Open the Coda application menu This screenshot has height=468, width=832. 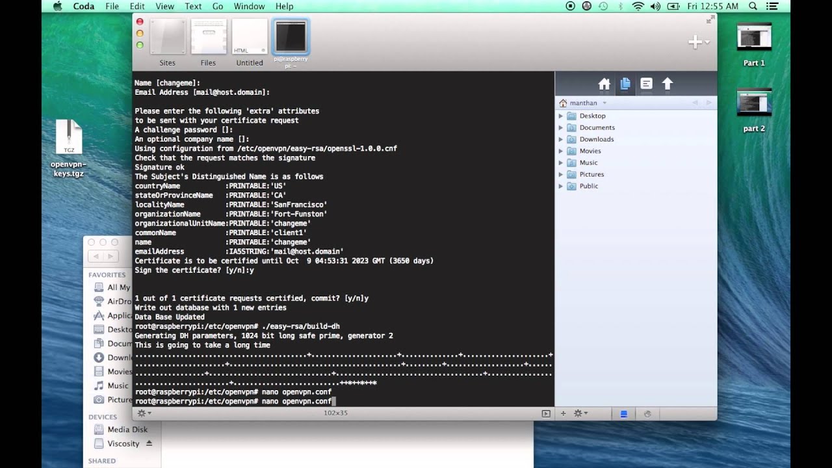[x=83, y=6]
